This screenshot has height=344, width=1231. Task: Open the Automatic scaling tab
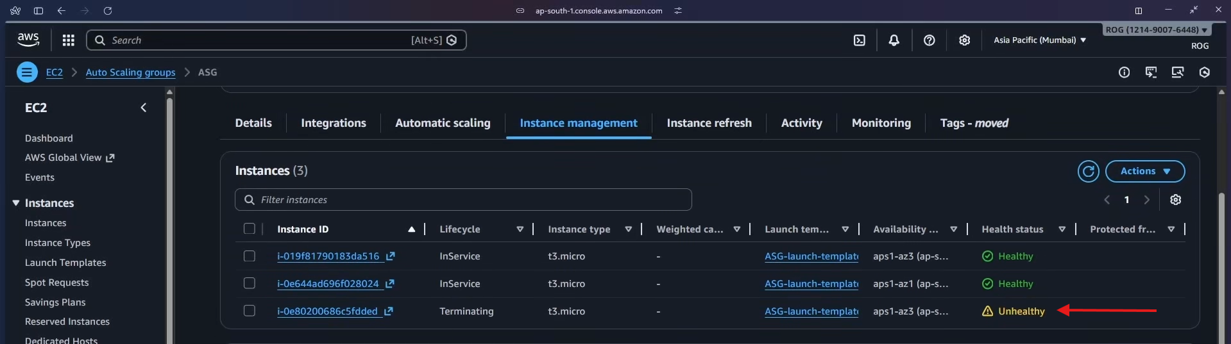click(x=443, y=123)
